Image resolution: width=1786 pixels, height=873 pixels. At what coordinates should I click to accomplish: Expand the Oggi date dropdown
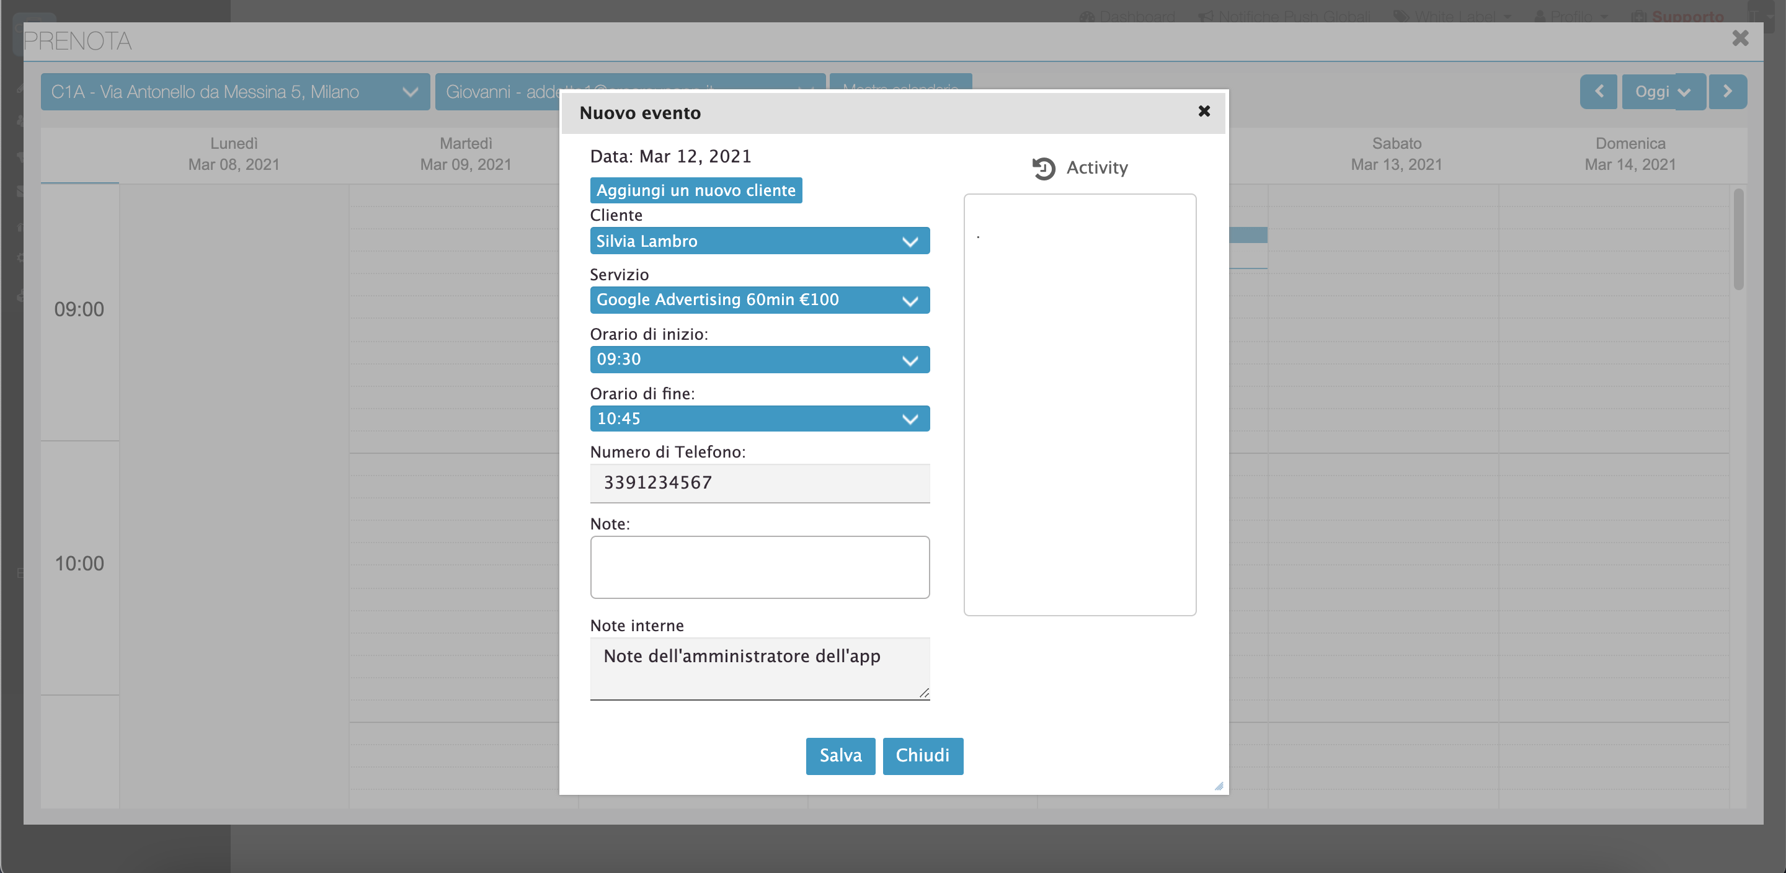click(x=1684, y=92)
